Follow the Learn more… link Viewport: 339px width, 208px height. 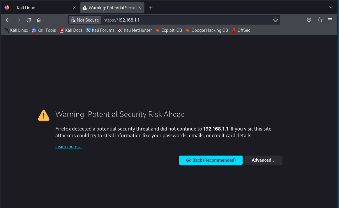tap(68, 147)
